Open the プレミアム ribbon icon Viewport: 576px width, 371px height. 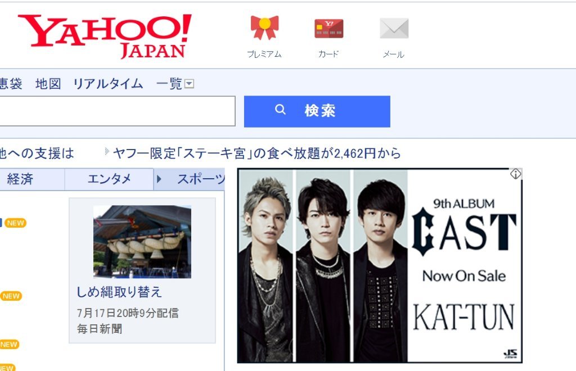(264, 28)
